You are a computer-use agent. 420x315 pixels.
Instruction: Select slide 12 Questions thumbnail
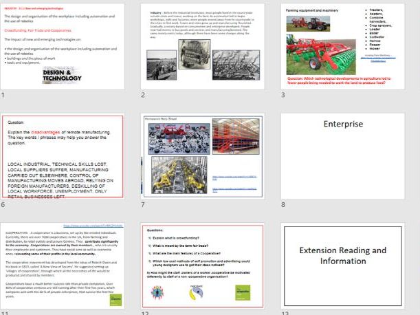[203, 265]
